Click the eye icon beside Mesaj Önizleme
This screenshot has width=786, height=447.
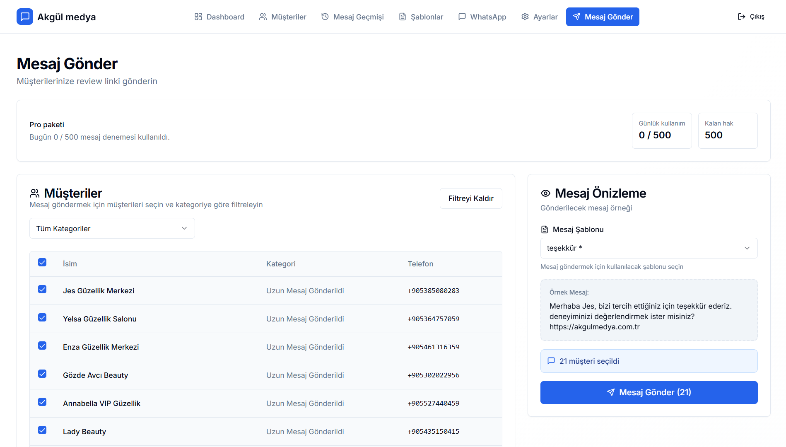coord(546,193)
